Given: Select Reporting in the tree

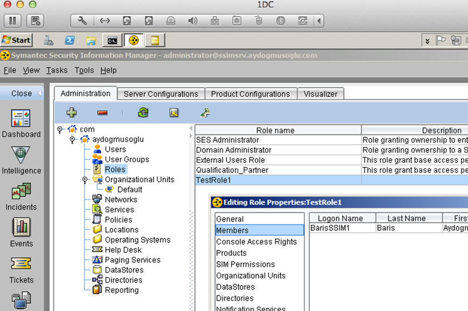Looking at the screenshot, I should tap(122, 290).
